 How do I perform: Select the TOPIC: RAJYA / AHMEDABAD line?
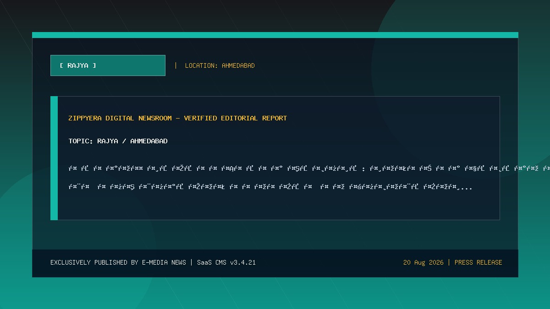click(x=118, y=141)
